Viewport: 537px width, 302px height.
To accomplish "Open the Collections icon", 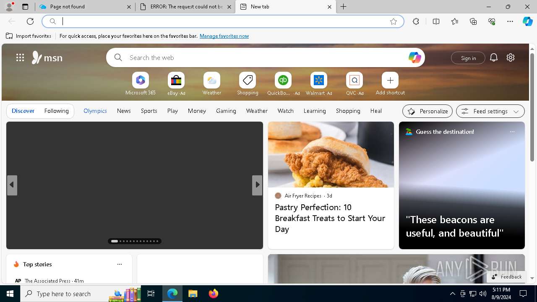I will coord(473,21).
